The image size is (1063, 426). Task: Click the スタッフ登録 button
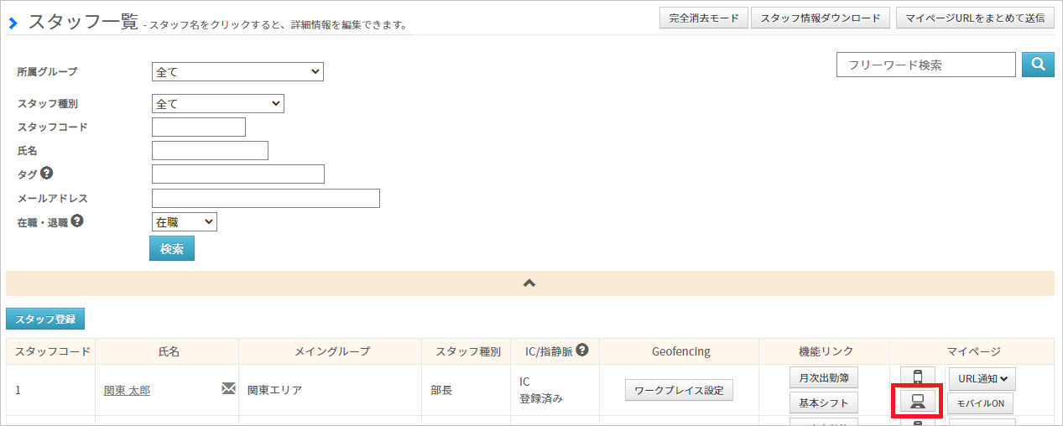click(45, 319)
